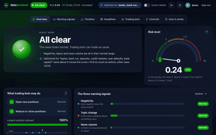Click the mute sound icon

tap(171, 5)
